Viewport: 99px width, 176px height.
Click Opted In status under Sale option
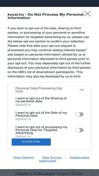pos(23,119)
